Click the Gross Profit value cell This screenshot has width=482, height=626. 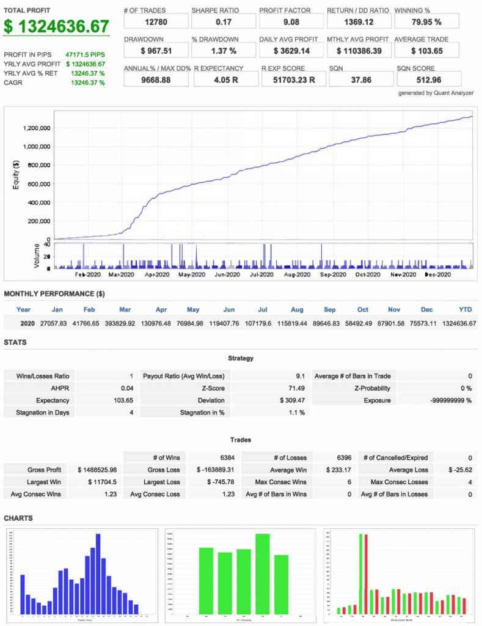tap(97, 469)
